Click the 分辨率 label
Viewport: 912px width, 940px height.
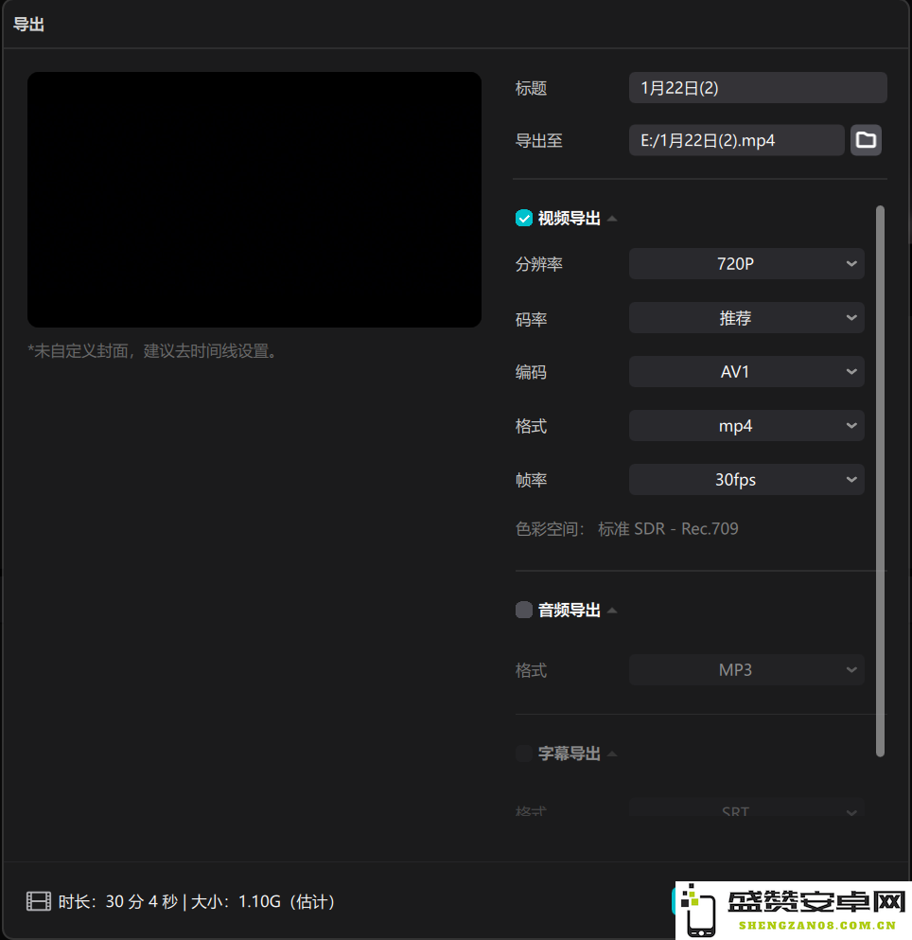[538, 264]
